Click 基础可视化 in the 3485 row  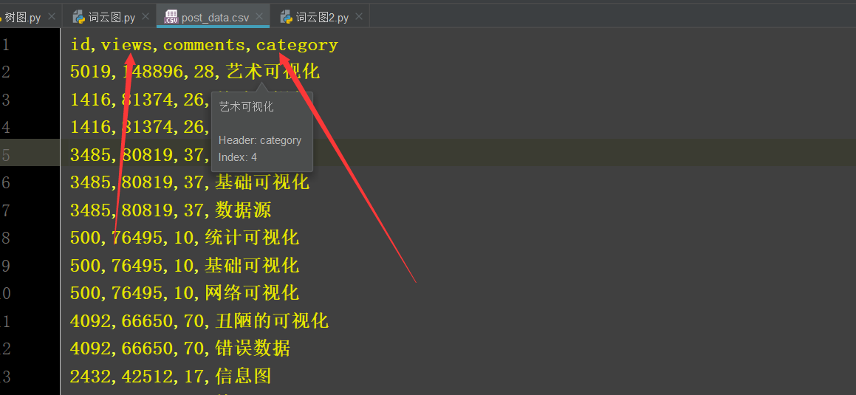[x=262, y=183]
